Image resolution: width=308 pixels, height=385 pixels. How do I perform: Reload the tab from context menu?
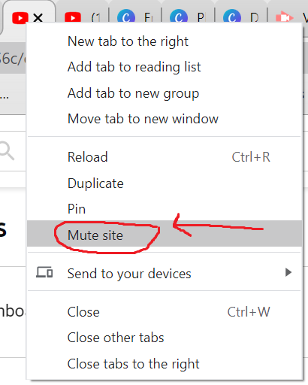click(165, 157)
